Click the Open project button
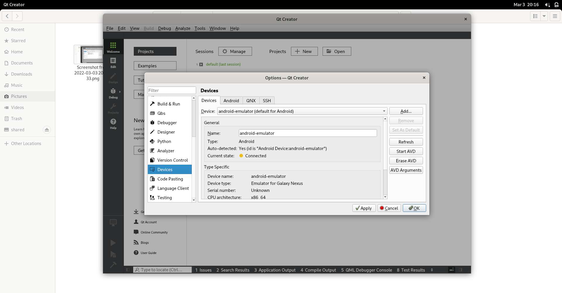The height and width of the screenshot is (293, 562). 337,51
